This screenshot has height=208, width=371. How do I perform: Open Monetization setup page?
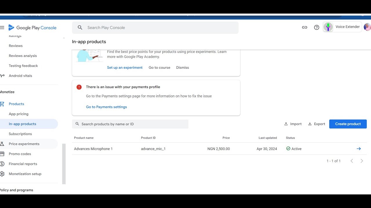[25, 174]
